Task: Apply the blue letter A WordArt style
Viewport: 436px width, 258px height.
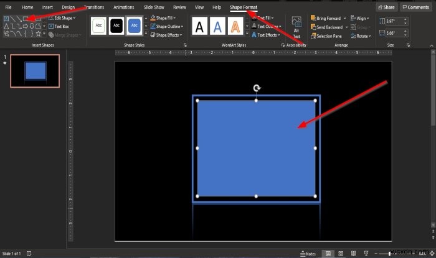Action: [x=217, y=26]
